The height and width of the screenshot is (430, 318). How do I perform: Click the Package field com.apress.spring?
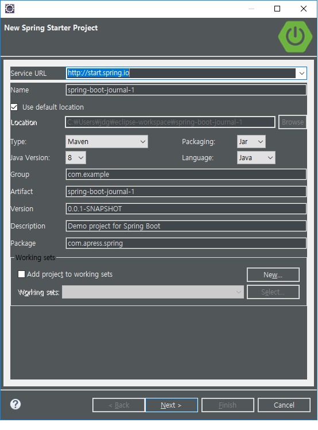pos(186,243)
